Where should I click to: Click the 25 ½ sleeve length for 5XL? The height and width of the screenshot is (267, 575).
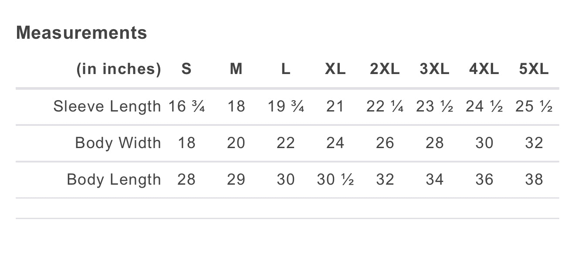pos(534,106)
